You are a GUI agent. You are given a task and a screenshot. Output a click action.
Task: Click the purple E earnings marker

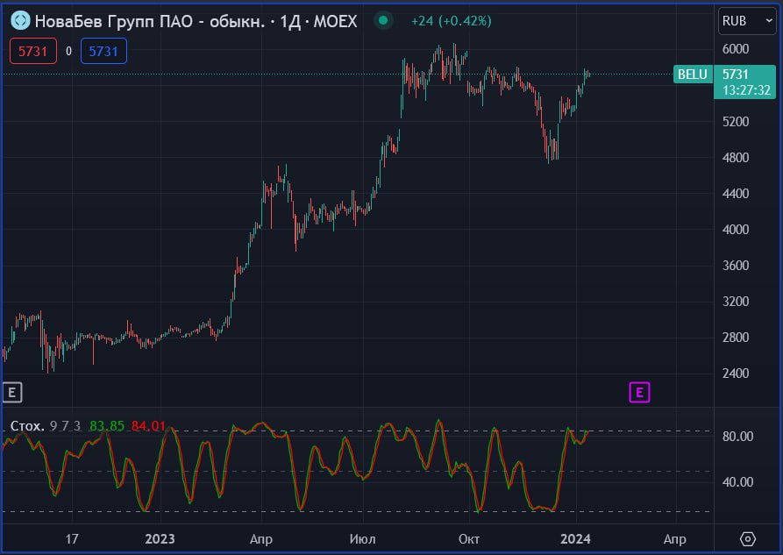639,392
